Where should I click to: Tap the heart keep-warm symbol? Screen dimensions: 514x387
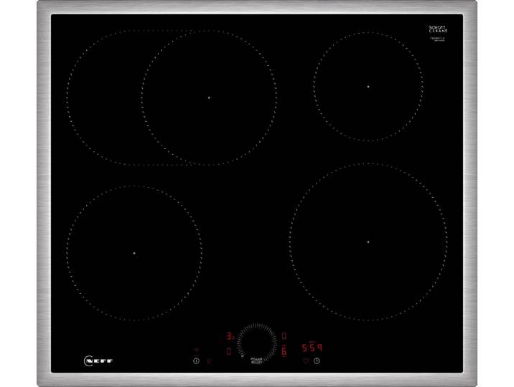306,361
